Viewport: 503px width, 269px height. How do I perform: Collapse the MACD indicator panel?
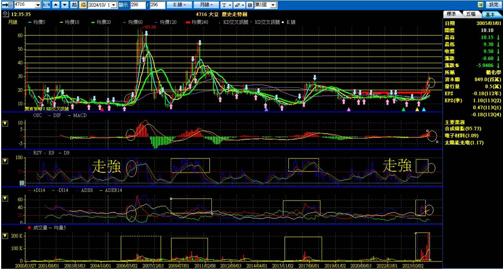(x=5, y=124)
